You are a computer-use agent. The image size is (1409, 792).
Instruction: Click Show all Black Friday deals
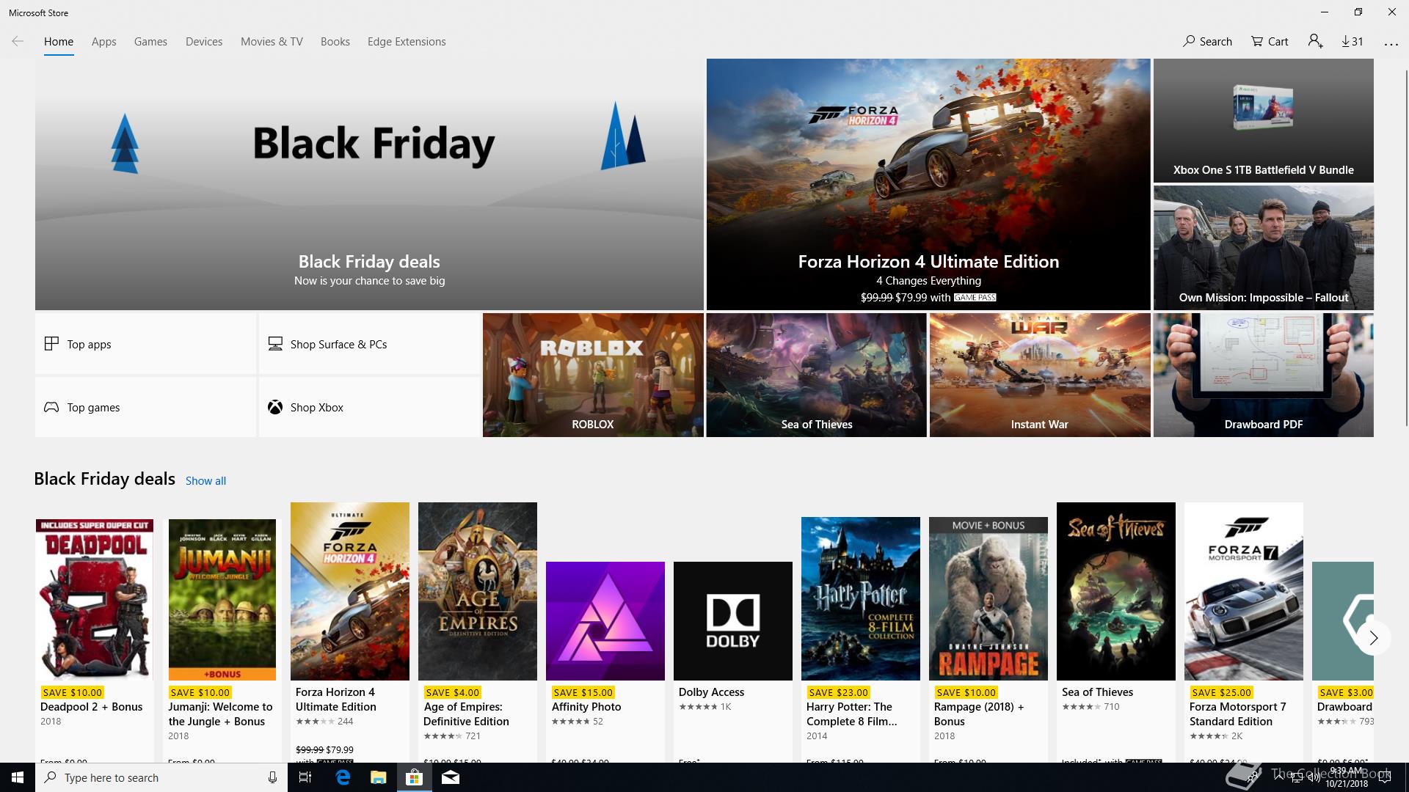[205, 480]
